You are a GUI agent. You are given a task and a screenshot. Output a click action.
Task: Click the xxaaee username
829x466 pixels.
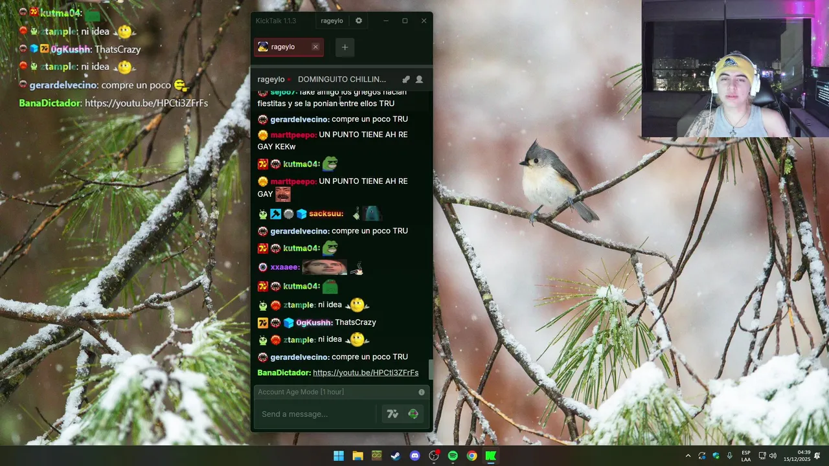point(284,267)
